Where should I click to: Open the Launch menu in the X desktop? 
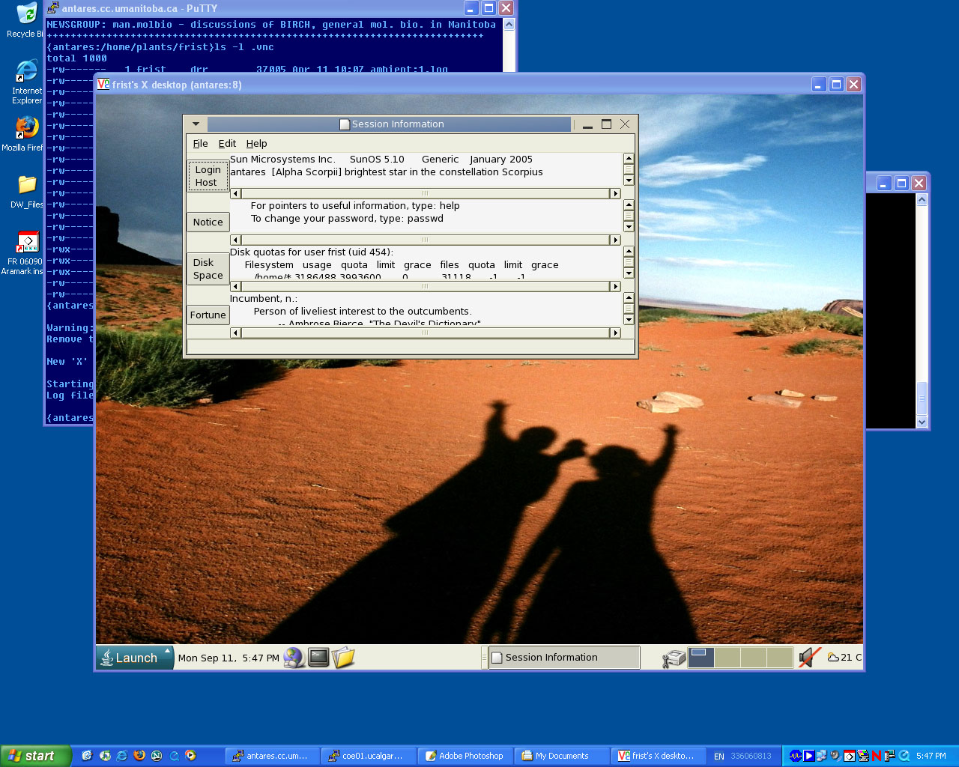[x=135, y=658]
